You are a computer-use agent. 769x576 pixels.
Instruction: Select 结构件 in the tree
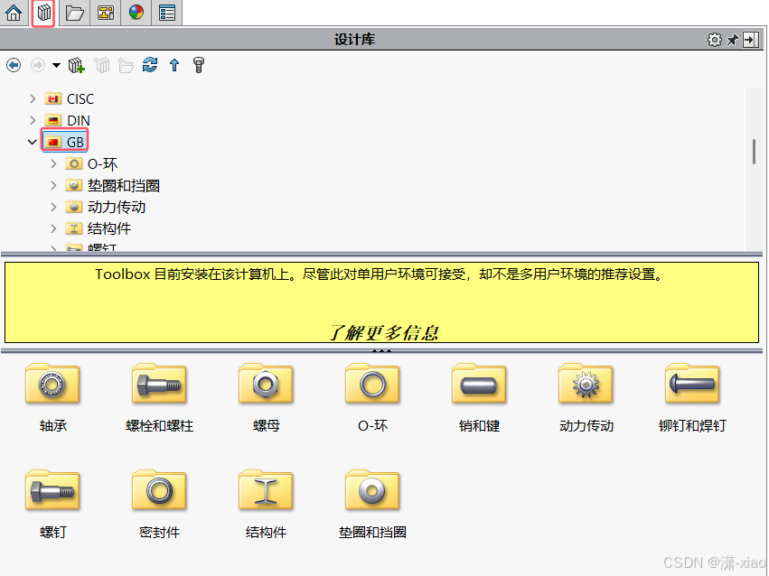[x=98, y=228]
